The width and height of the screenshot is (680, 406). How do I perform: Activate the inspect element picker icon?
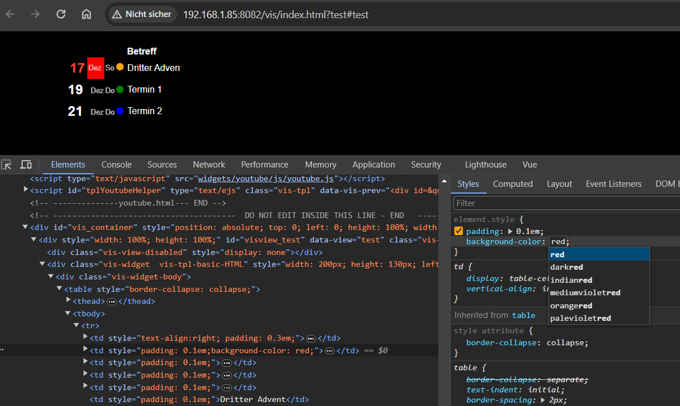click(x=6, y=165)
